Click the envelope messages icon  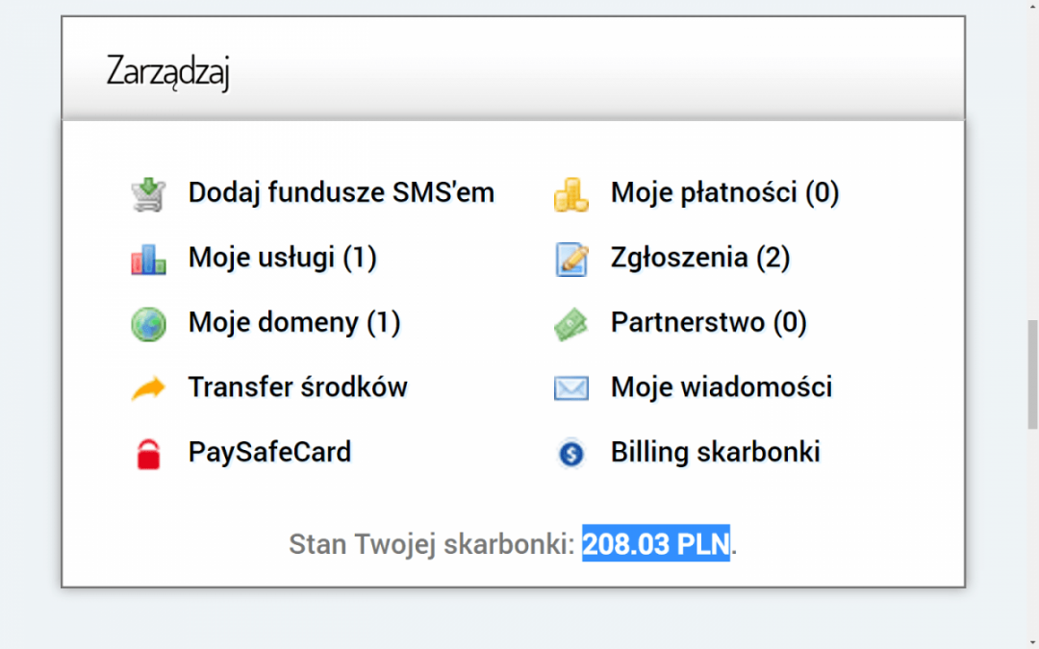[570, 388]
